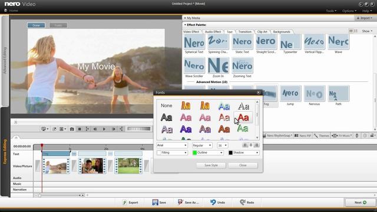Align text center in Fonts dialog
The width and height of the screenshot is (377, 212).
pyautogui.click(x=251, y=145)
